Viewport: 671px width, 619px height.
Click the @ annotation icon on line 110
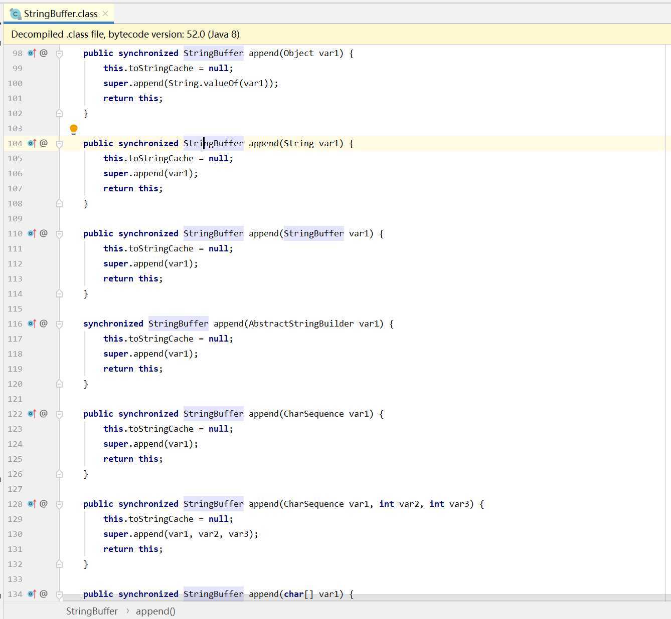pos(44,233)
